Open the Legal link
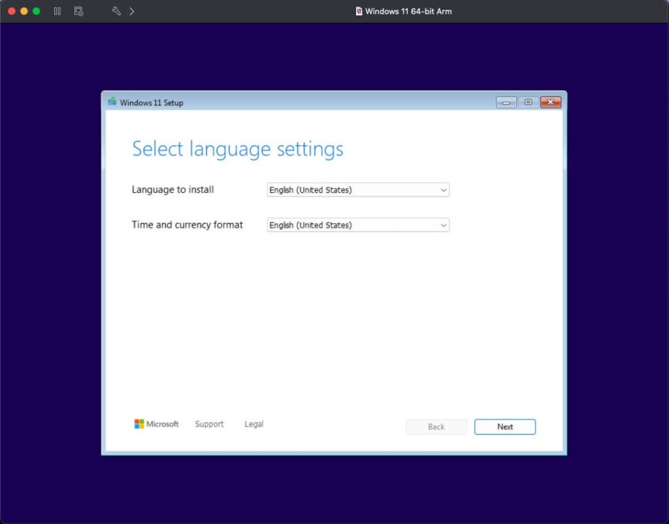Screen dimensions: 669x524 (253, 424)
